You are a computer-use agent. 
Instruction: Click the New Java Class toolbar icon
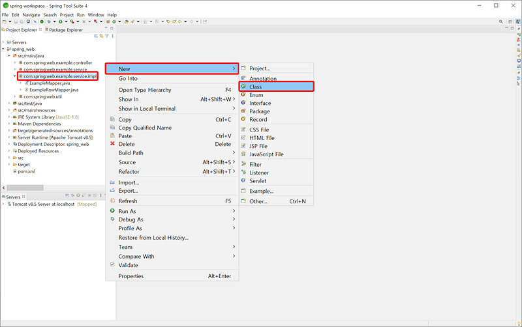[x=114, y=21]
